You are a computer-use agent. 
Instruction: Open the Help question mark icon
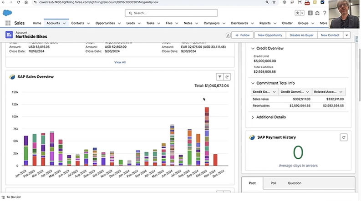click(x=325, y=13)
